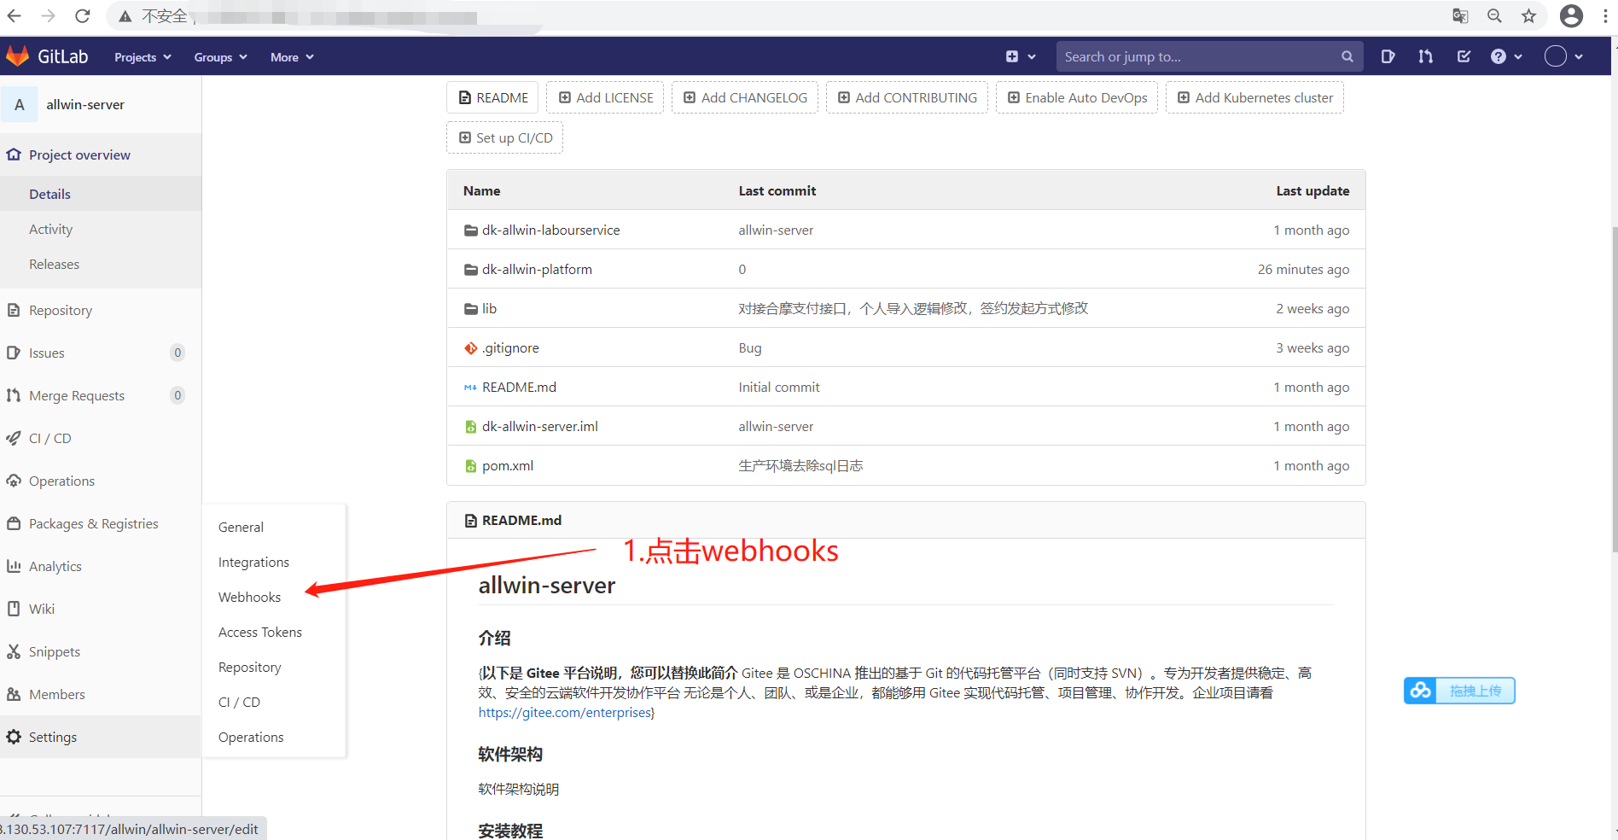Expand the Groups dropdown menu
The image size is (1618, 840).
(x=220, y=57)
